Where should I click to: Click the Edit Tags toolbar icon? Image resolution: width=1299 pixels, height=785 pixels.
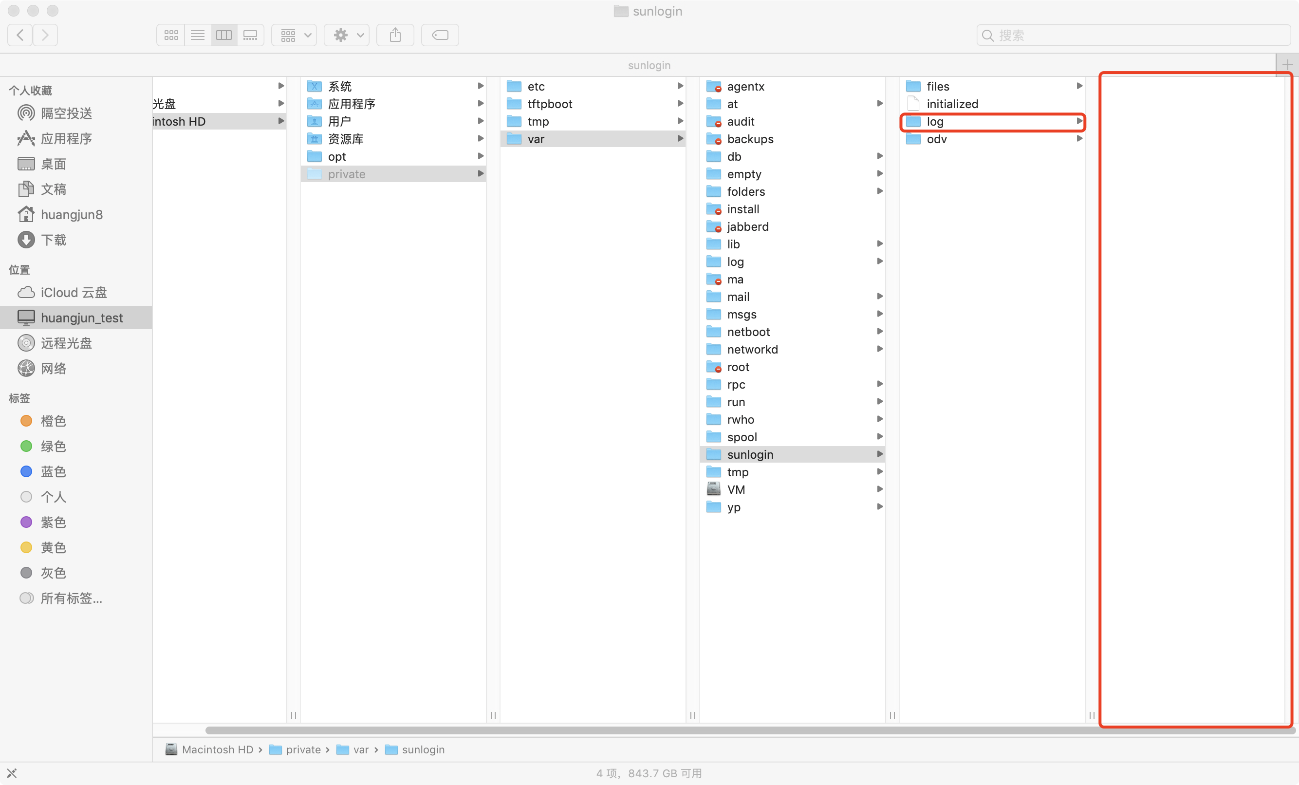(x=440, y=36)
